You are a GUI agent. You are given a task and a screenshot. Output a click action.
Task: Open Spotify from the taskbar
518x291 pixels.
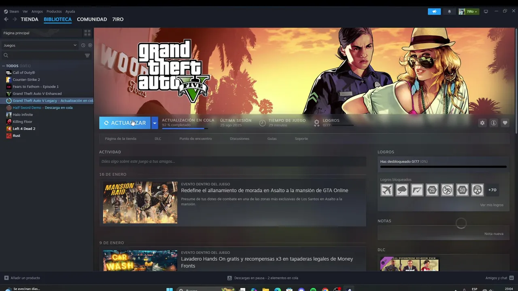(x=313, y=290)
